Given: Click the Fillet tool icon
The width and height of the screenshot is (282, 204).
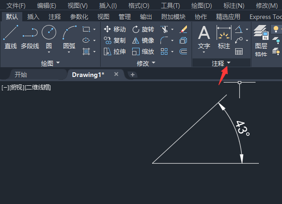Looking at the screenshot, I should click(164, 40).
